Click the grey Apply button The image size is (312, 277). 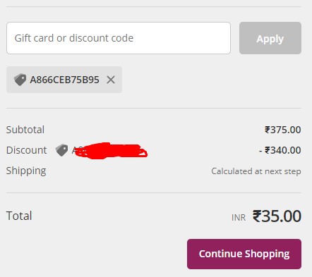270,38
